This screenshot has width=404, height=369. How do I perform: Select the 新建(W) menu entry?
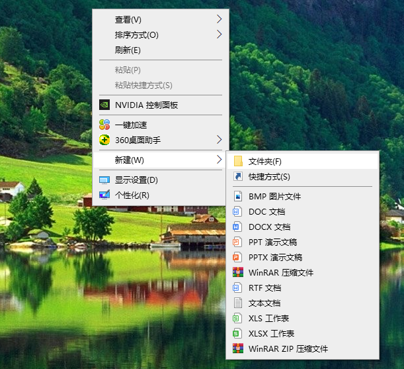[x=161, y=160]
